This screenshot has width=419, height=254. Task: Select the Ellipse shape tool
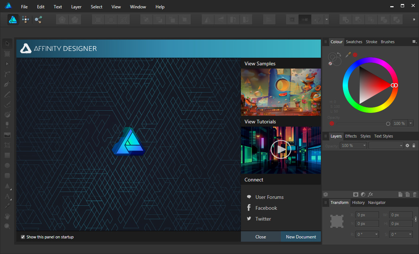pyautogui.click(x=7, y=165)
